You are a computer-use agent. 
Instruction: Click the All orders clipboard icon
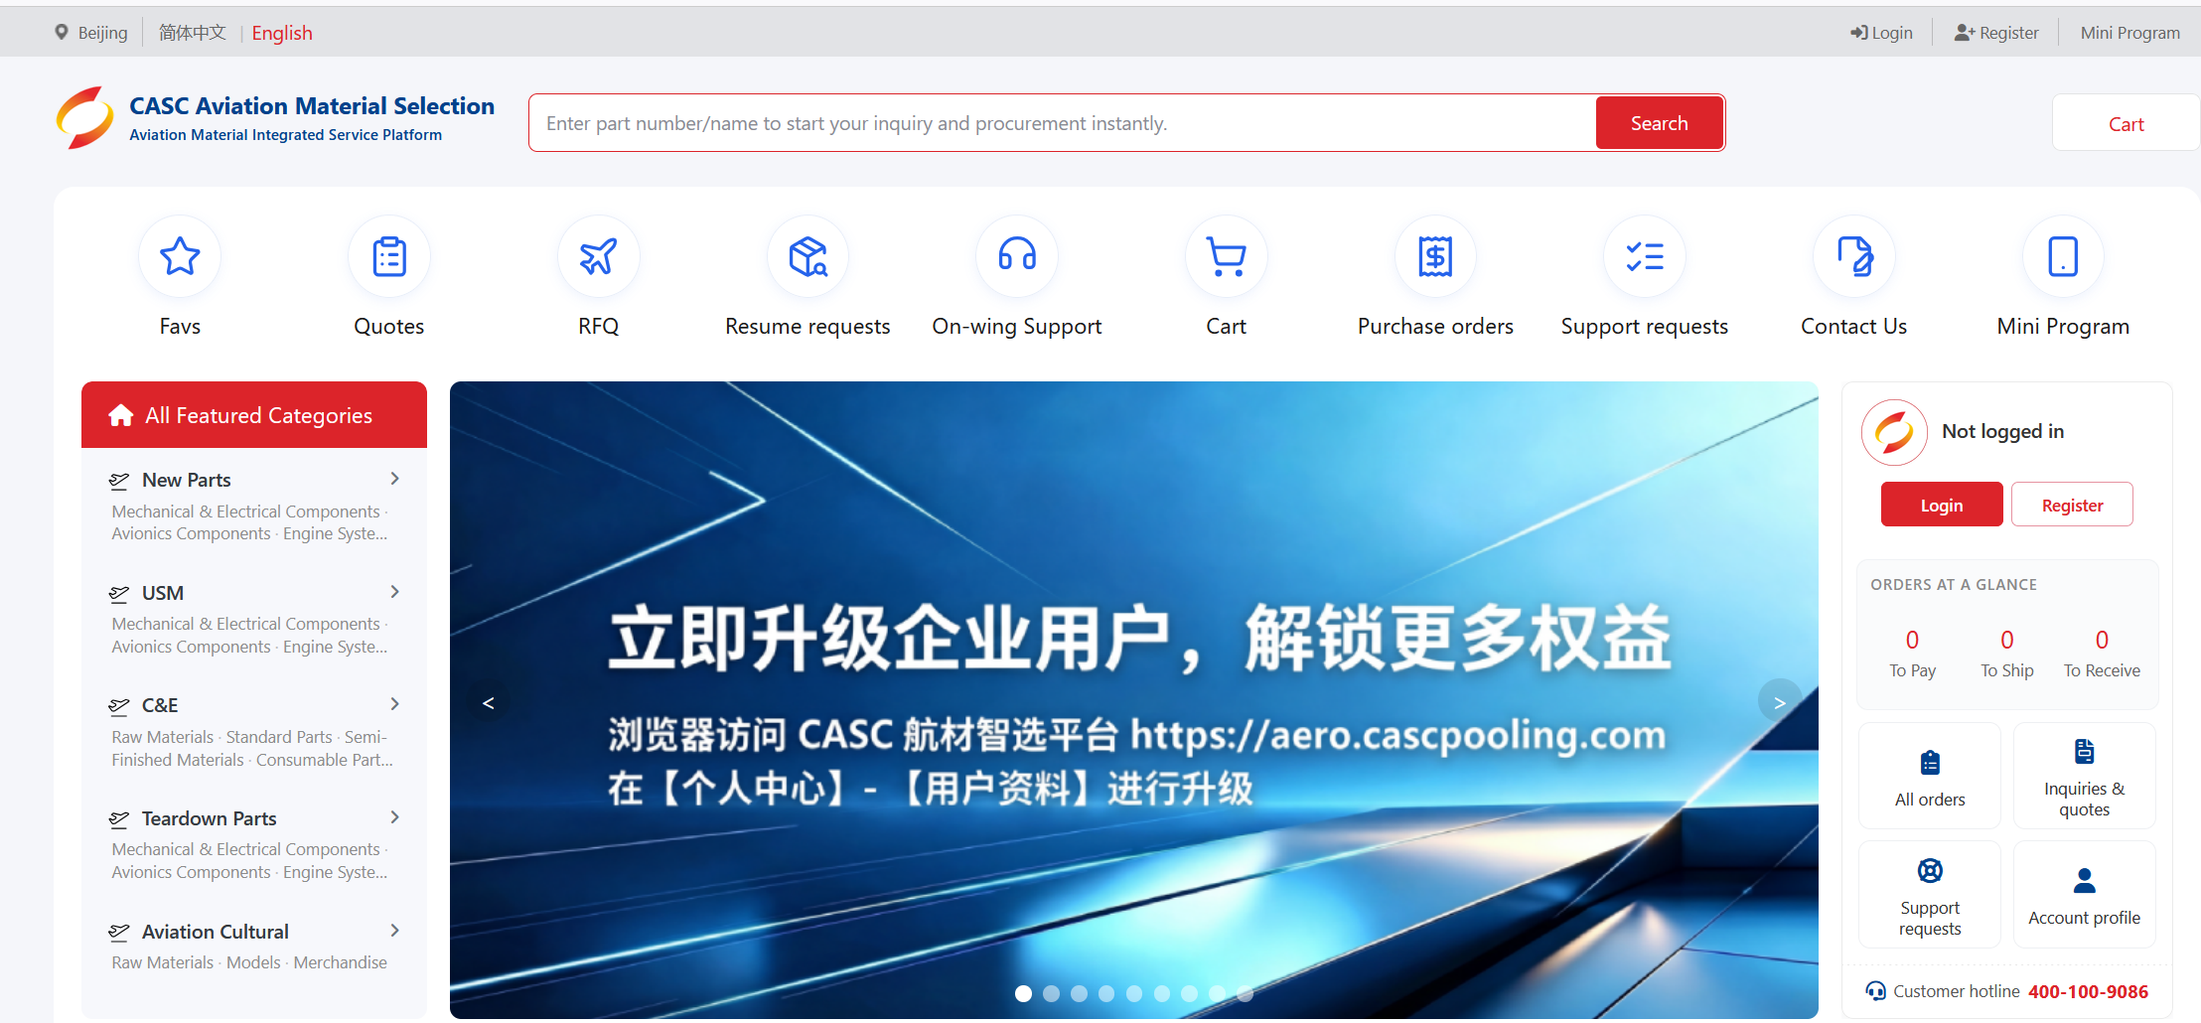click(1930, 763)
